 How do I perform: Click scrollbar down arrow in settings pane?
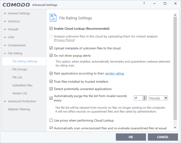(175, 127)
